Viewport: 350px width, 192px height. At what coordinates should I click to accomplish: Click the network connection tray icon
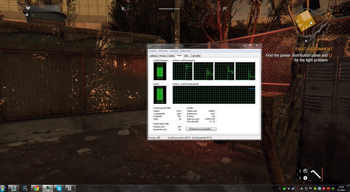tap(306, 189)
